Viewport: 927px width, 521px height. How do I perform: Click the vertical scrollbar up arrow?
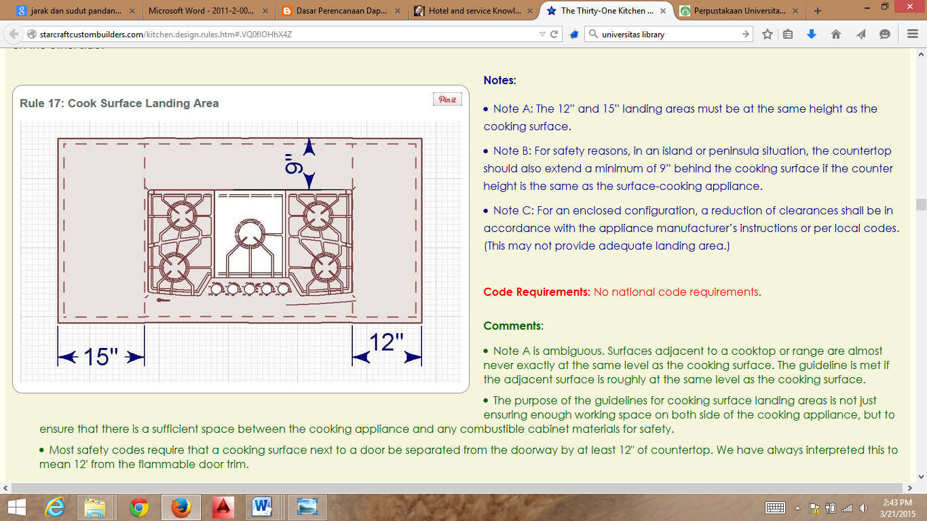921,55
